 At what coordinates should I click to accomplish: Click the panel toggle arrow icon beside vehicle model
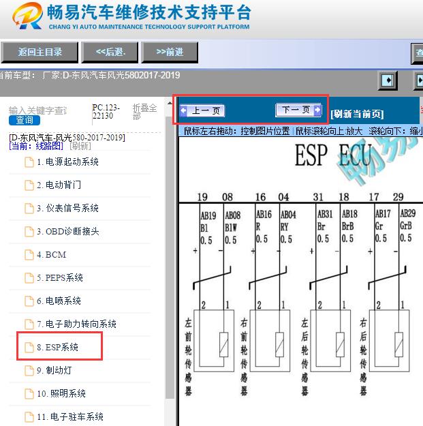tap(388, 80)
